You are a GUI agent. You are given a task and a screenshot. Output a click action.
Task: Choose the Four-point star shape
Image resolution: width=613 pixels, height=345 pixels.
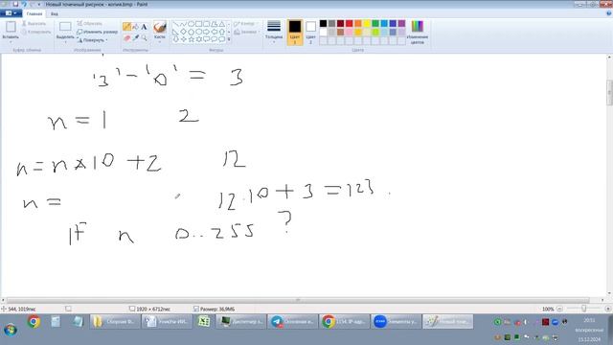(183, 39)
